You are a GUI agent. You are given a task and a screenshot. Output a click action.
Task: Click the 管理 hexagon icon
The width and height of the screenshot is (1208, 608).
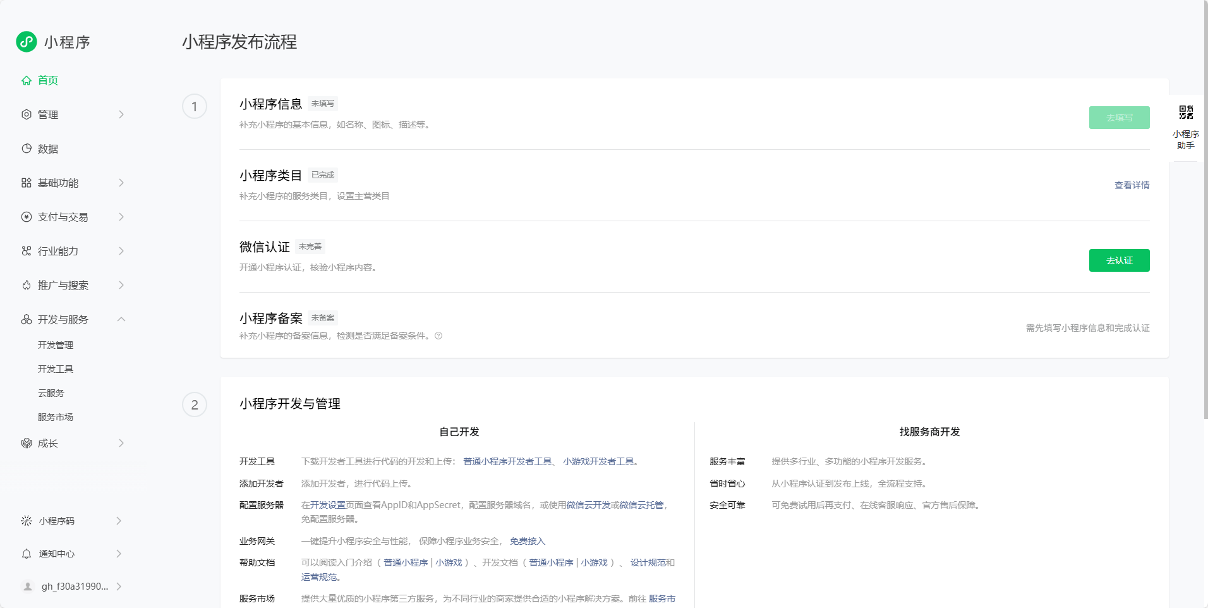coord(27,114)
